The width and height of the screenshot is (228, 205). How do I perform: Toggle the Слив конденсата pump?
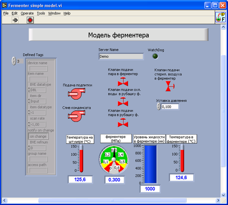pyautogui.click(x=77, y=116)
